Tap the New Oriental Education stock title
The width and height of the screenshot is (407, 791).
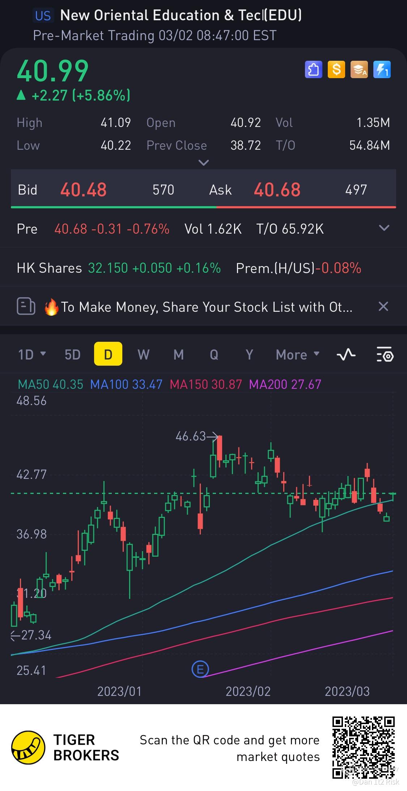[181, 15]
